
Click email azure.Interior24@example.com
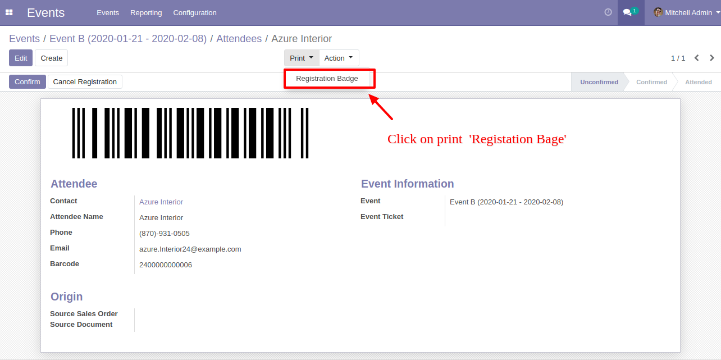(190, 249)
